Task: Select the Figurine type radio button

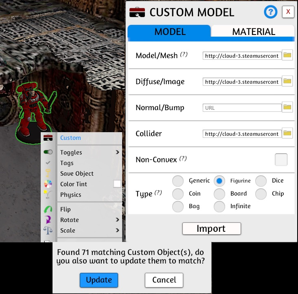Action: pyautogui.click(x=219, y=181)
